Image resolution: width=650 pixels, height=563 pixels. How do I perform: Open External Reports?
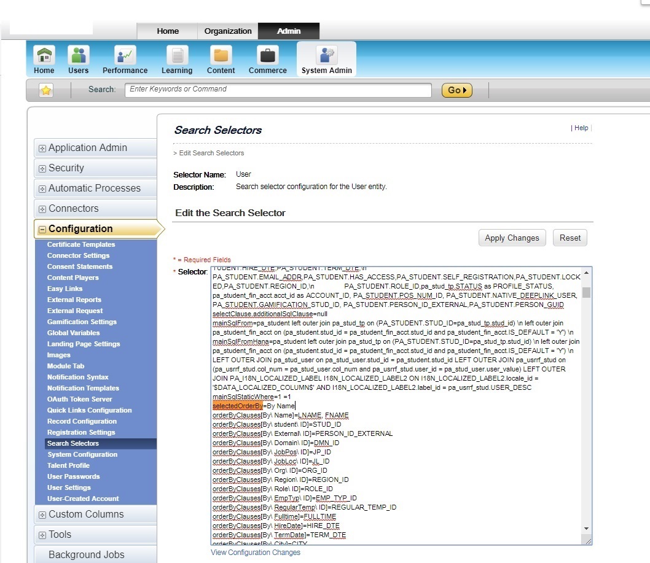(74, 300)
